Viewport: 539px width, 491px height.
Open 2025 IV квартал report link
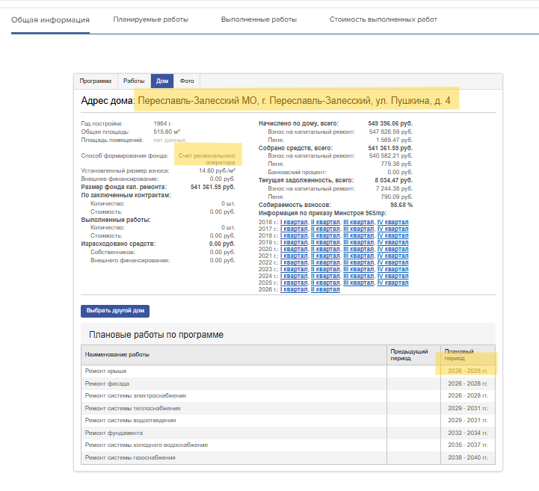pyautogui.click(x=393, y=282)
